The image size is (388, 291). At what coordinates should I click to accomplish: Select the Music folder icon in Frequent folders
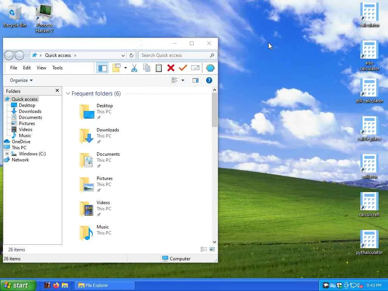[x=87, y=233]
